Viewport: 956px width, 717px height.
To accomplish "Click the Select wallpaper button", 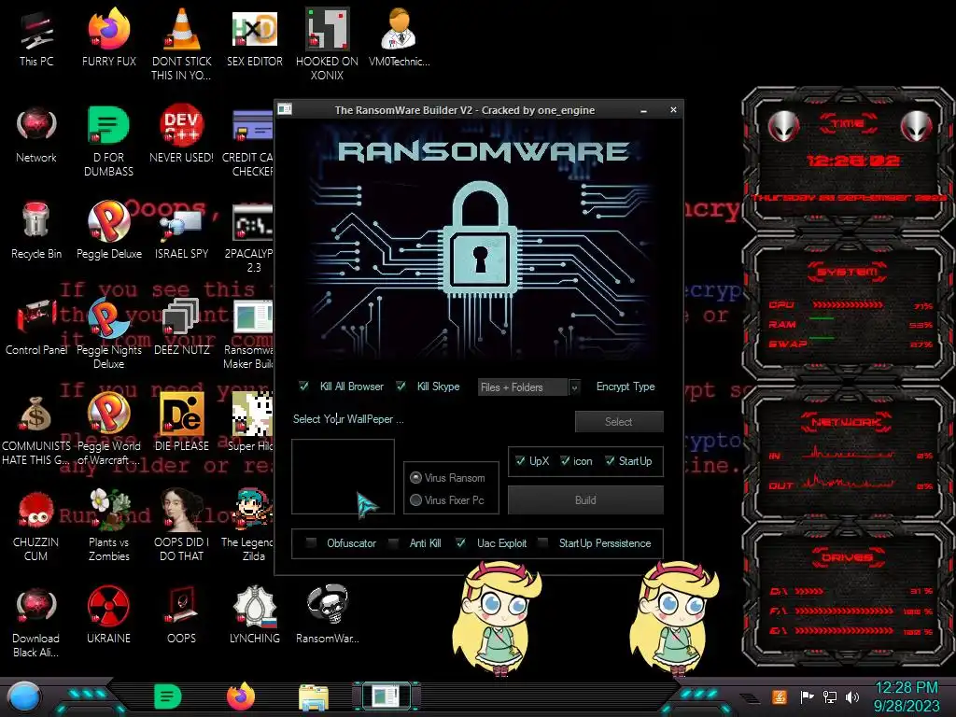I will coord(619,421).
